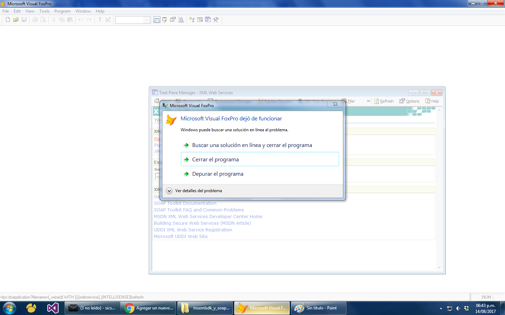Show hidden system tray icons
The image size is (505, 315).
pos(441,308)
